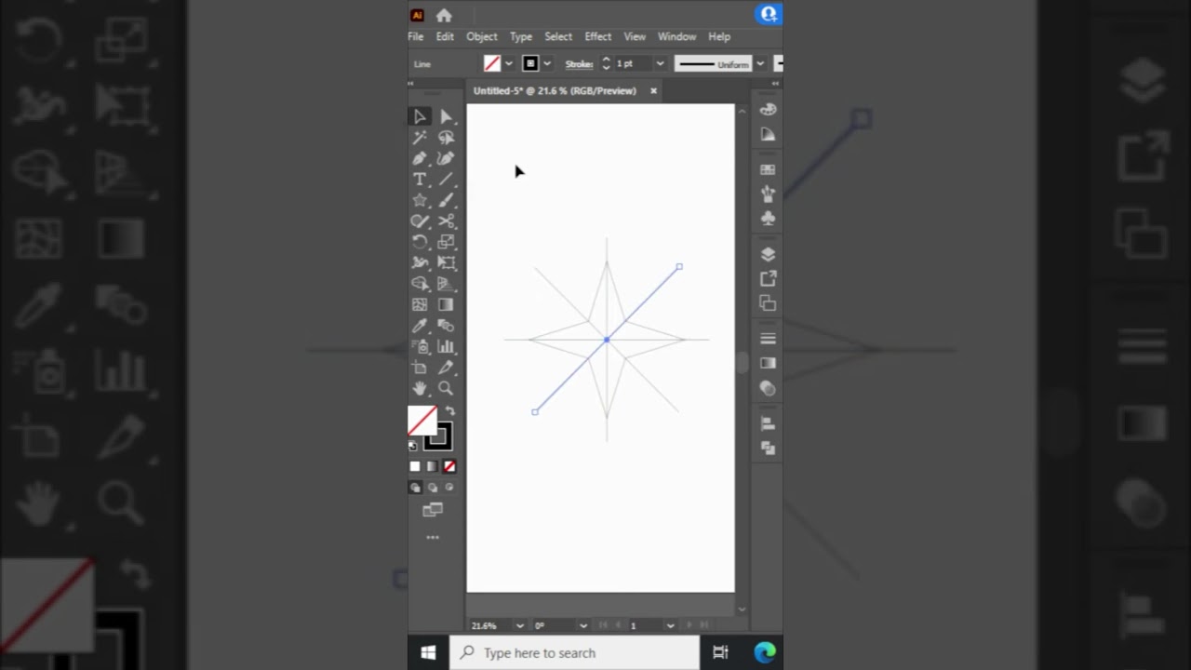
Task: Select the Free Transform tool
Action: pos(446,263)
